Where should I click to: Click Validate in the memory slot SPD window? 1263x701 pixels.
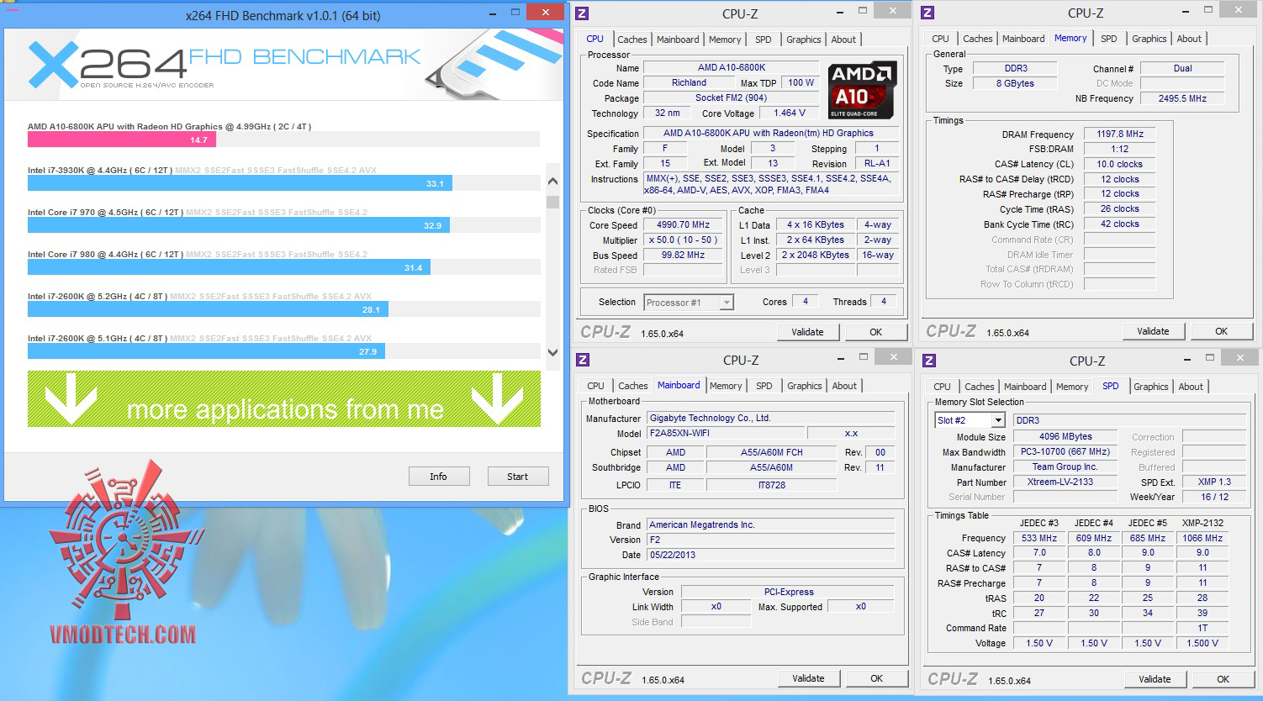(1155, 679)
